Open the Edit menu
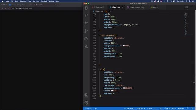The image size is (196, 110). point(16,1)
